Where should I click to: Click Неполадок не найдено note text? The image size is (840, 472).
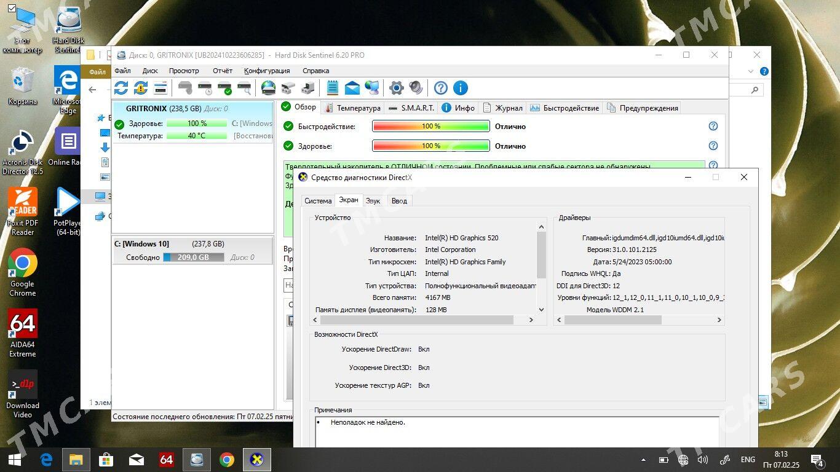[x=368, y=422]
